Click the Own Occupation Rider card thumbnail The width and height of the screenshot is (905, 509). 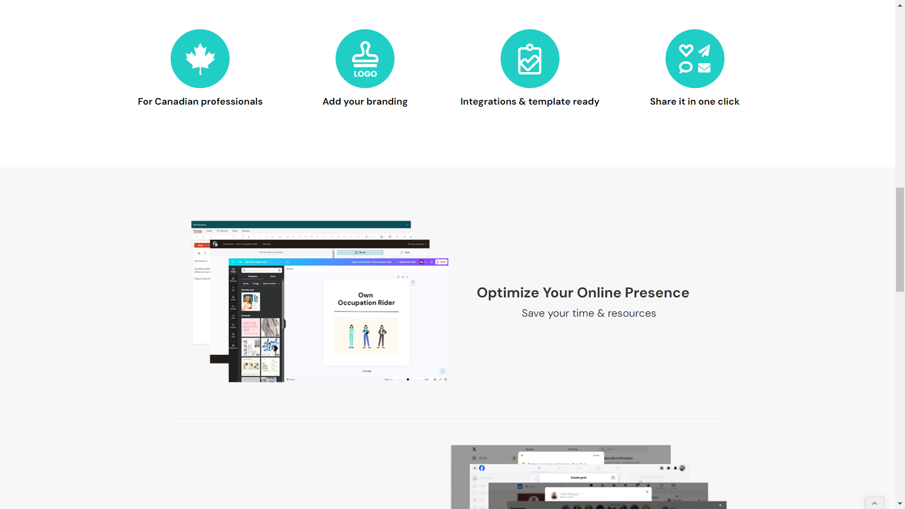[366, 322]
